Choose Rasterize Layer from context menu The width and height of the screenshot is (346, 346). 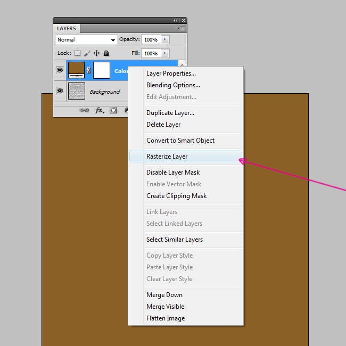click(x=167, y=156)
